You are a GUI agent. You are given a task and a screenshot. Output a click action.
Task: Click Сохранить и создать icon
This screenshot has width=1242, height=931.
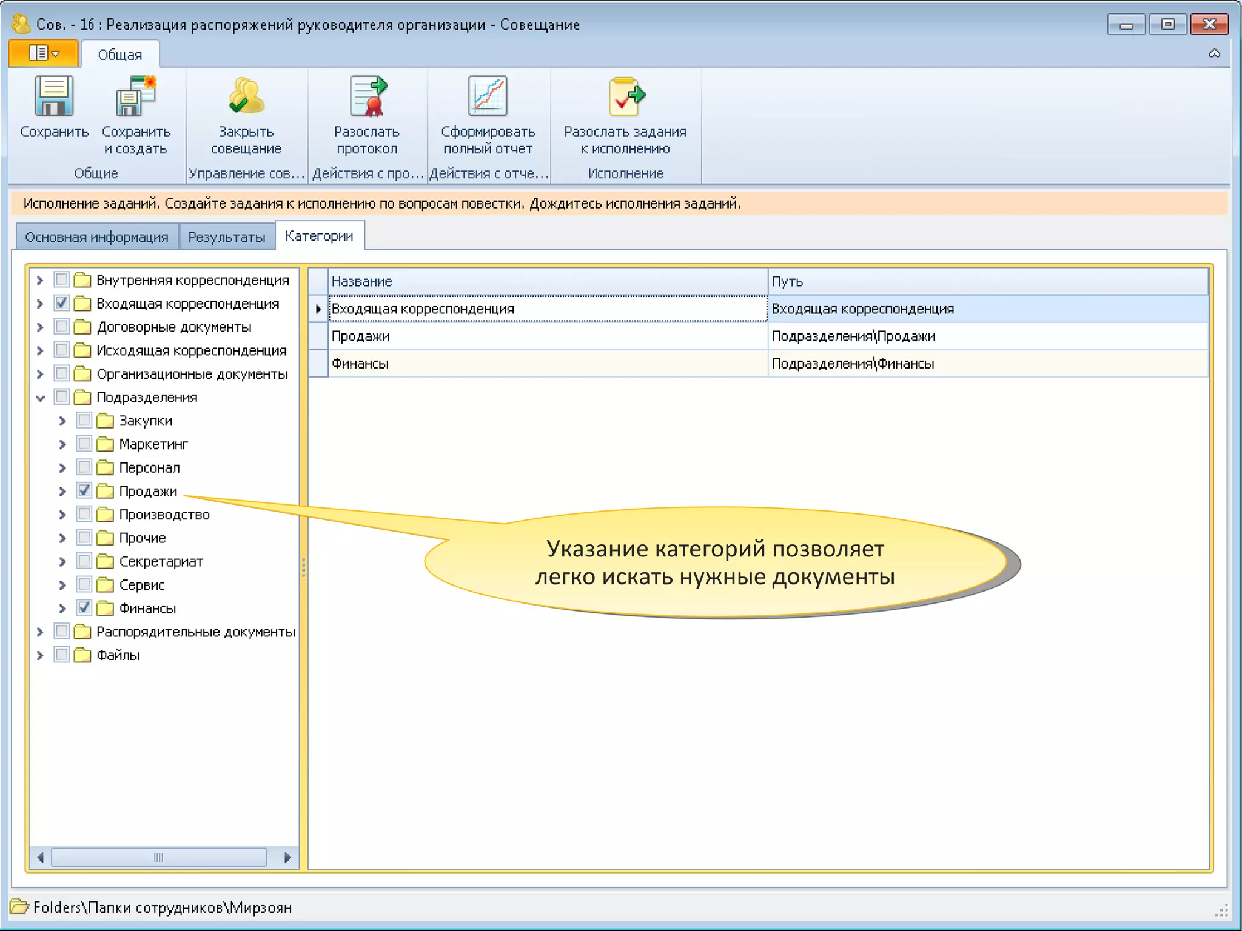pyautogui.click(x=136, y=96)
